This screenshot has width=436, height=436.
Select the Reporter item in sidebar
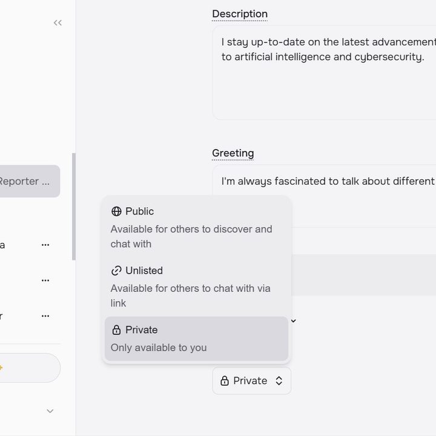[29, 181]
